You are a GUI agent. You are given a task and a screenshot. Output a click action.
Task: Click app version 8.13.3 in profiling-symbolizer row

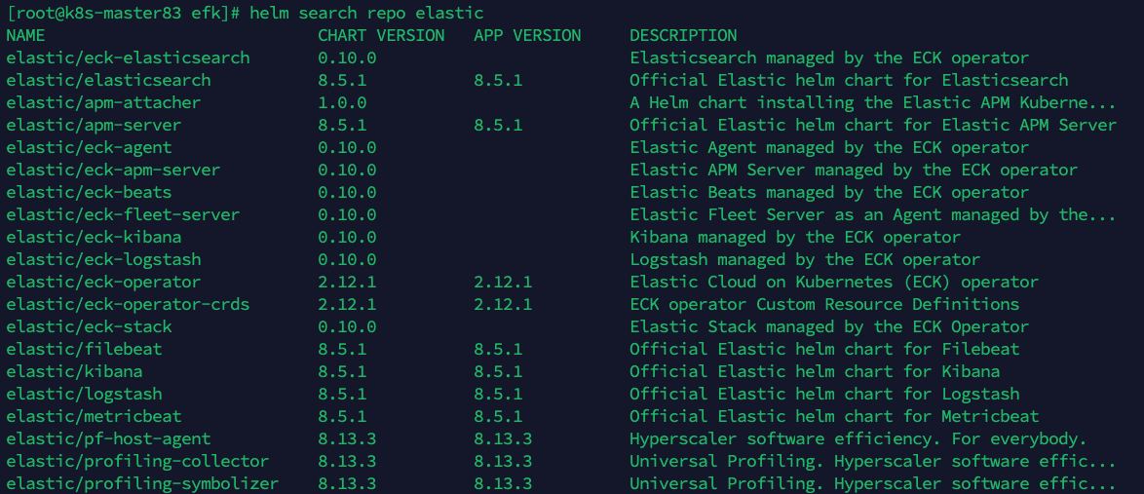504,484
